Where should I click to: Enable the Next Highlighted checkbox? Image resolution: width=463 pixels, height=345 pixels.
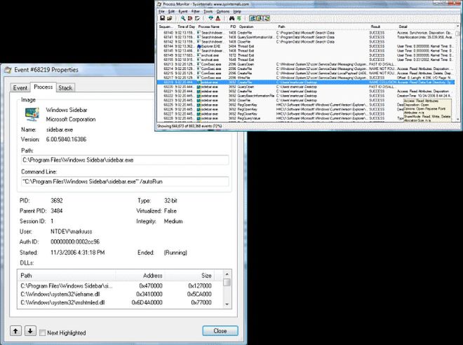(43, 333)
